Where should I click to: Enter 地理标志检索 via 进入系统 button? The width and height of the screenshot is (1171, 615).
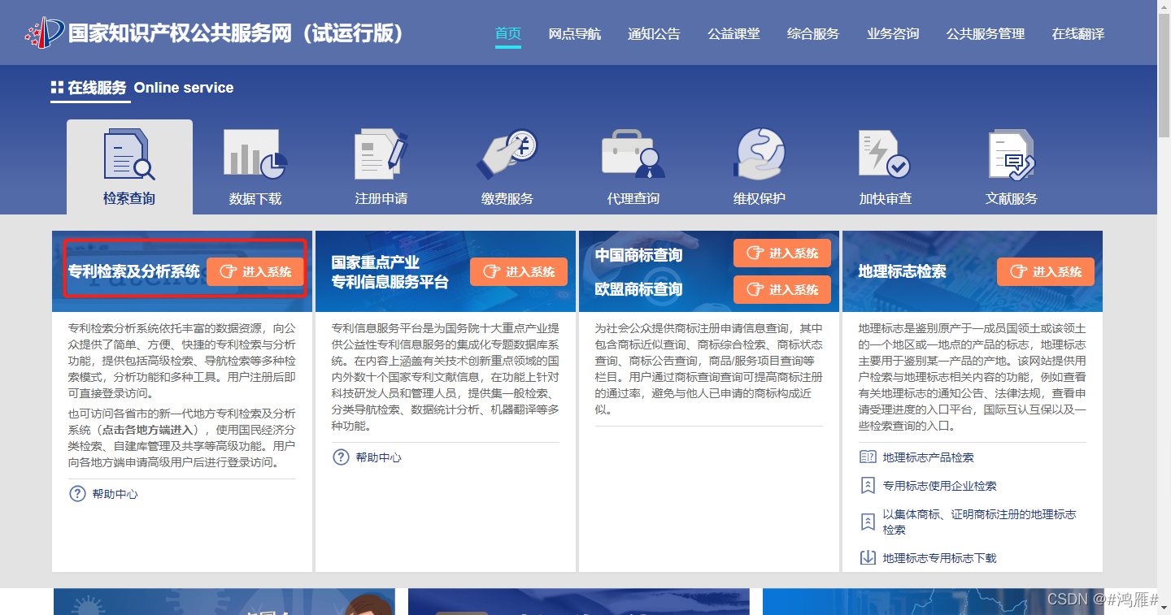click(1046, 271)
